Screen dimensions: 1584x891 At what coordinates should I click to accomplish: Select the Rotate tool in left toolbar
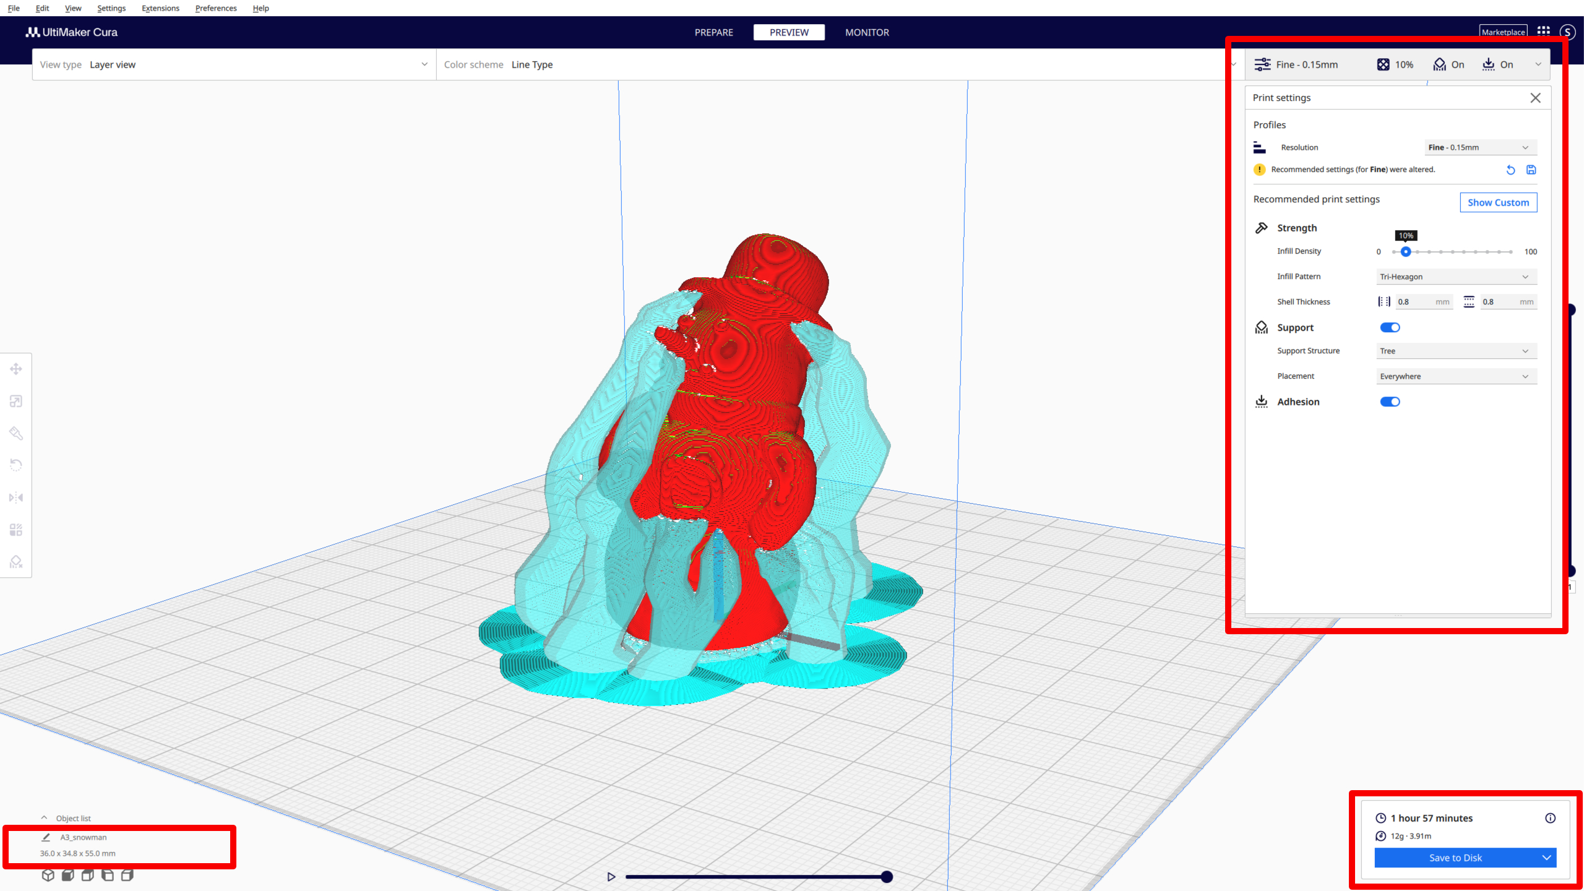point(16,465)
